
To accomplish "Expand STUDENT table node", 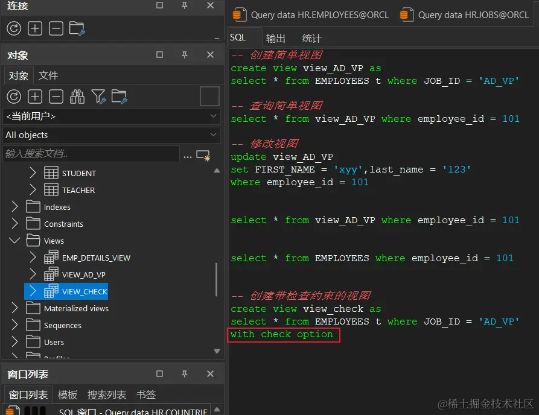I will (33, 173).
